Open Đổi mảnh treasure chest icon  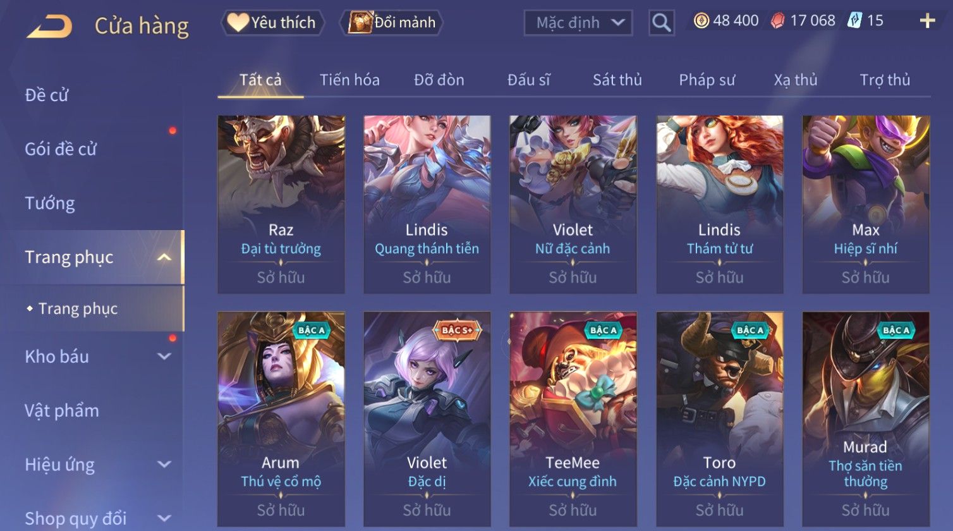click(360, 23)
